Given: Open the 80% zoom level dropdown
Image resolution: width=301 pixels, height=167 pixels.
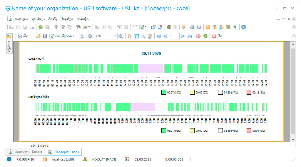Looking at the screenshot, I should (x=115, y=36).
